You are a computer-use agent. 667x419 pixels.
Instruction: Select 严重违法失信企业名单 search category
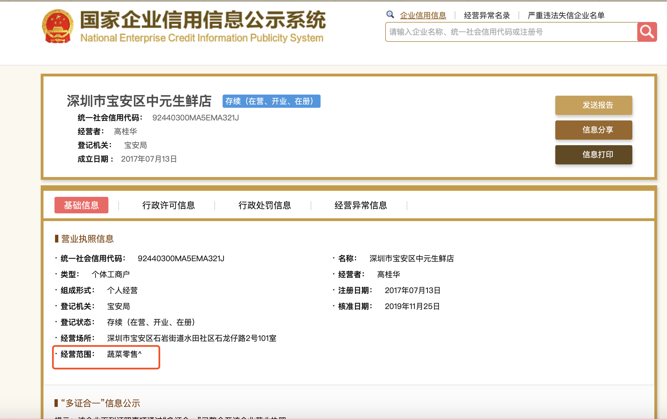[x=566, y=15]
